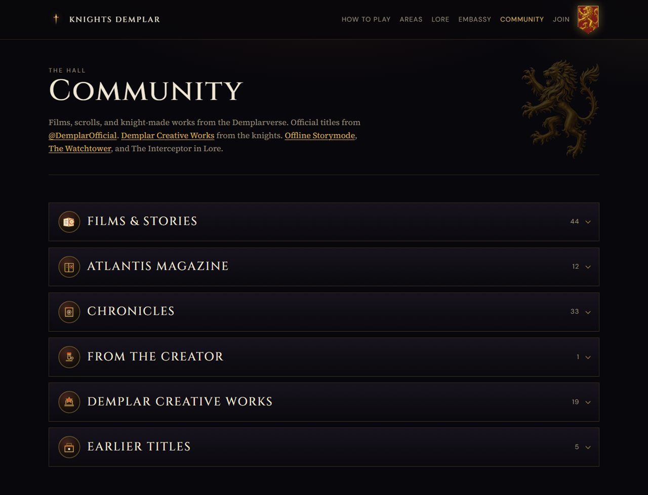Click the count 33 on Chronicles

point(575,312)
